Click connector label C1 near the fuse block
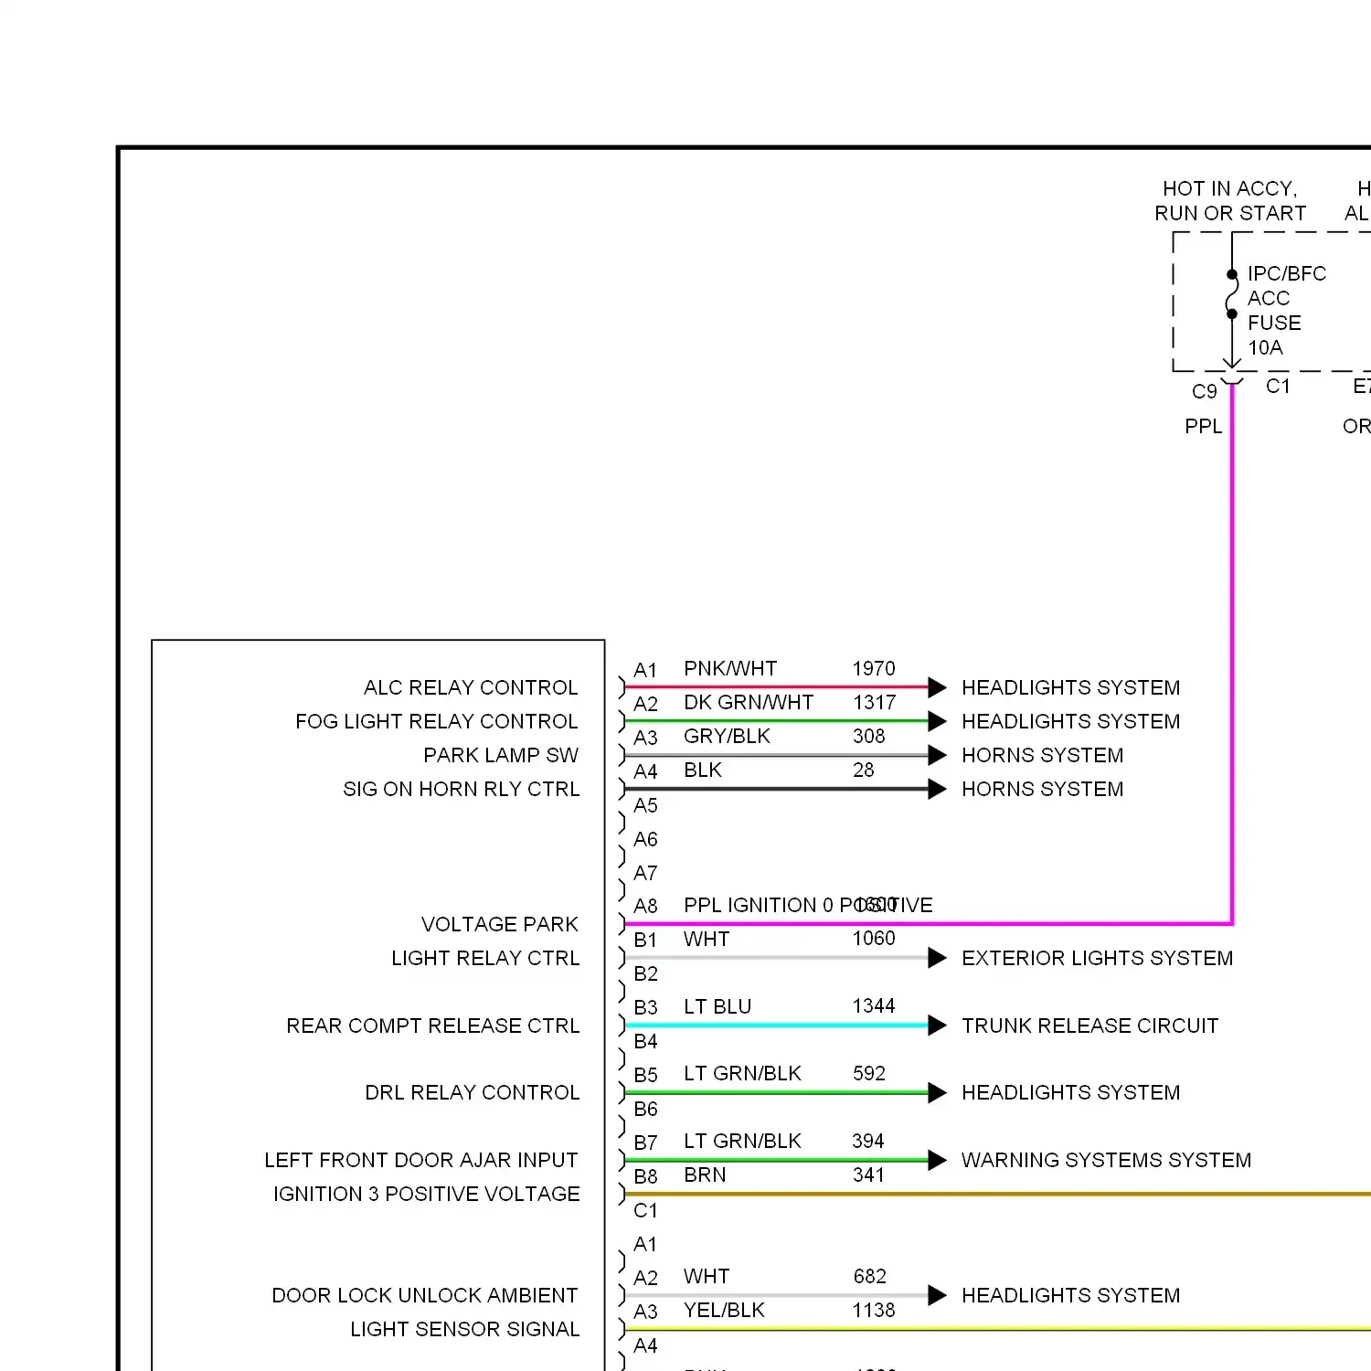 pyautogui.click(x=1278, y=386)
